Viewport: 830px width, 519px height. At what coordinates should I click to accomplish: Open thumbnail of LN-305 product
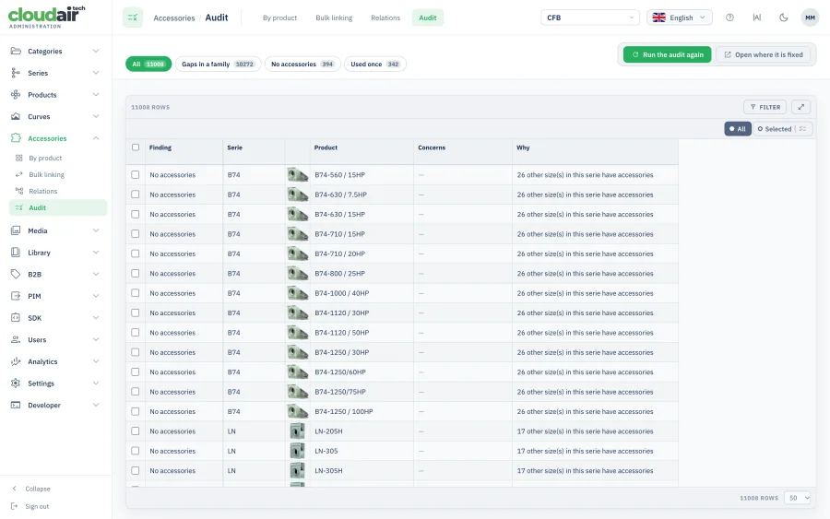coord(298,451)
